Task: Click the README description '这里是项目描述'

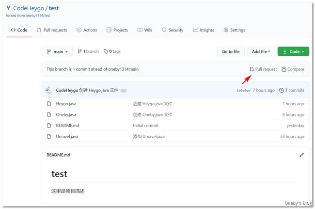Action: (68, 191)
